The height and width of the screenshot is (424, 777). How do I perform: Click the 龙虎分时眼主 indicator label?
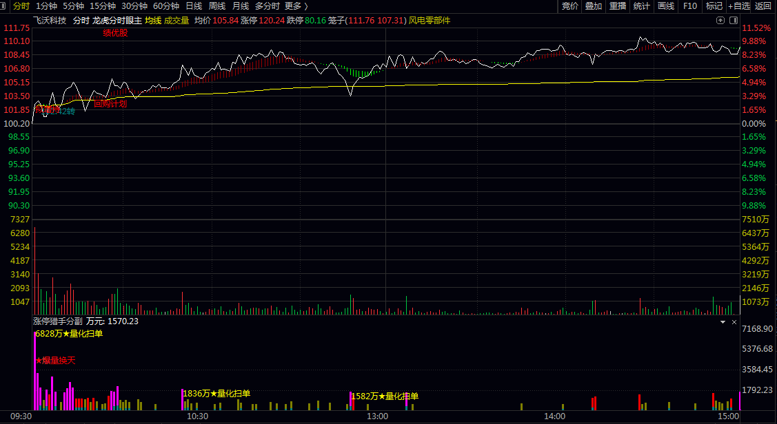click(x=117, y=20)
